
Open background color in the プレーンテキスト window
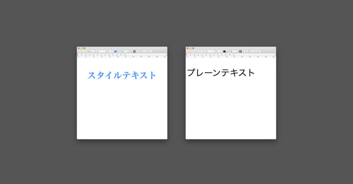pos(228,51)
